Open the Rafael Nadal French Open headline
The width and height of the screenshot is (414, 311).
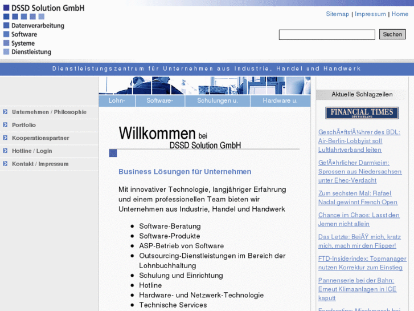[x=358, y=197]
